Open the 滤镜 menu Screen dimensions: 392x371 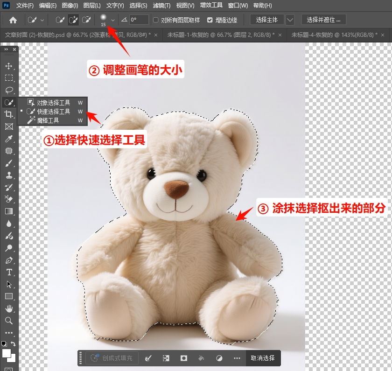161,5
